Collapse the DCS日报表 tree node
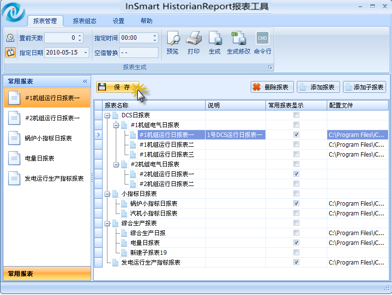This screenshot has width=392, height=295. [x=107, y=115]
